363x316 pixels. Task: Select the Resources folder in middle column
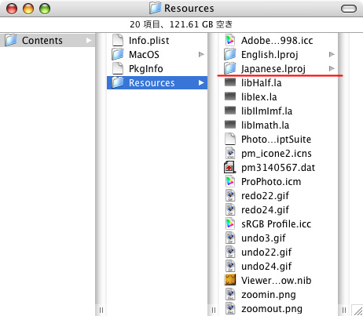click(157, 83)
